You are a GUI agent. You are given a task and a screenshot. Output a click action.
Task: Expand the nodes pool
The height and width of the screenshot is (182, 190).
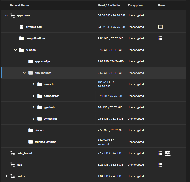[x=6, y=176]
